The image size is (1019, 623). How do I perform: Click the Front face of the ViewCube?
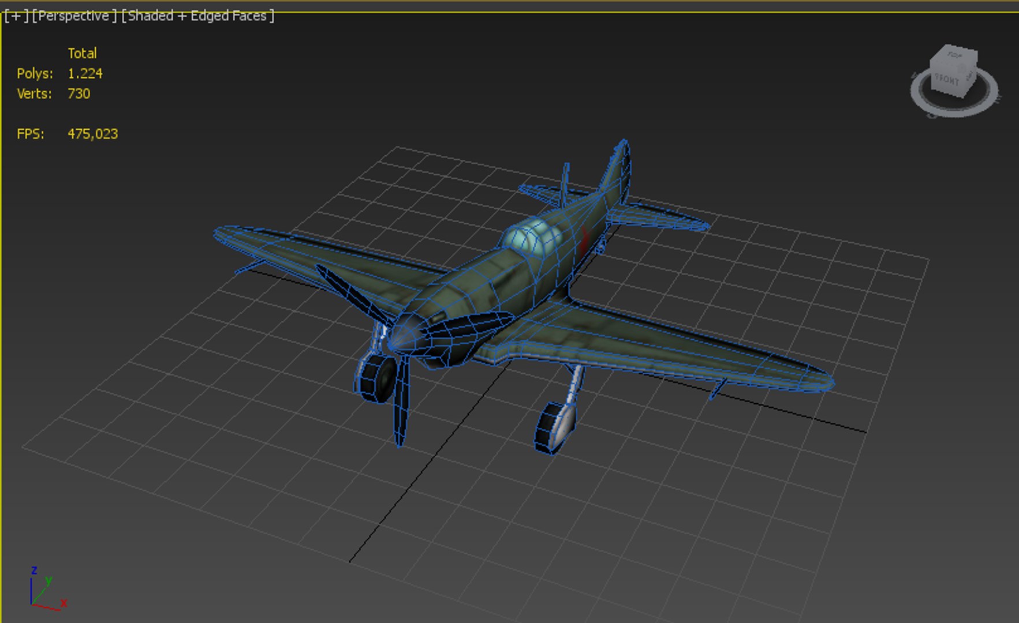pos(947,80)
